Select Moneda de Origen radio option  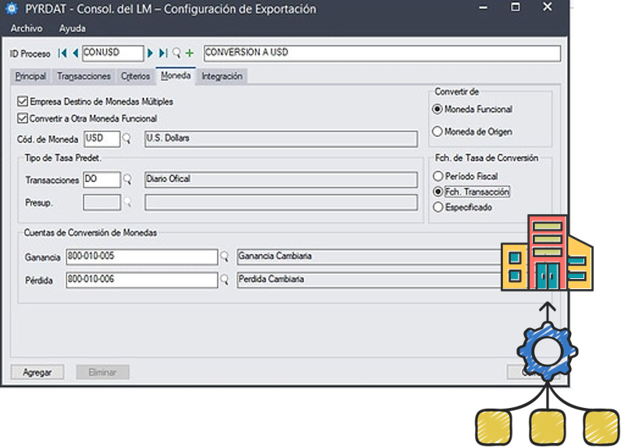click(437, 131)
